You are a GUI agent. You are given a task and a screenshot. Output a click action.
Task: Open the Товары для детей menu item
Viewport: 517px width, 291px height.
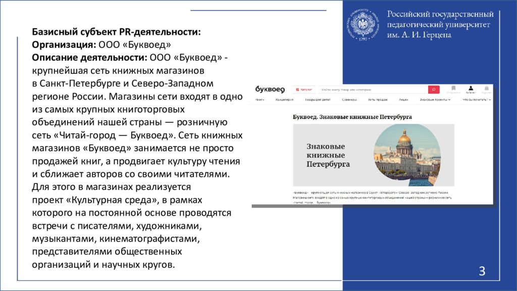(x=318, y=100)
